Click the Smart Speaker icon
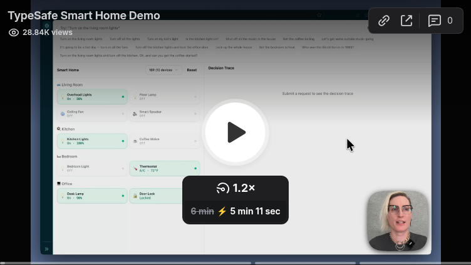471x265 pixels. pos(135,114)
